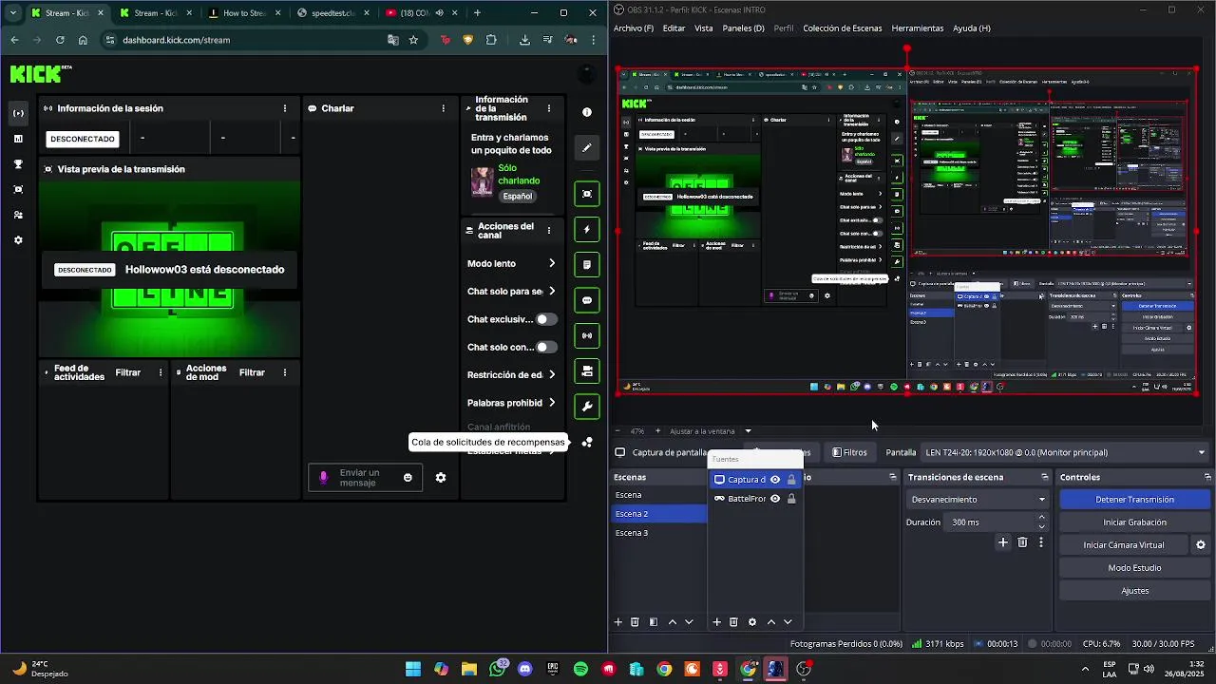Open OBS Vista menu
The width and height of the screenshot is (1216, 684).
coord(703,28)
